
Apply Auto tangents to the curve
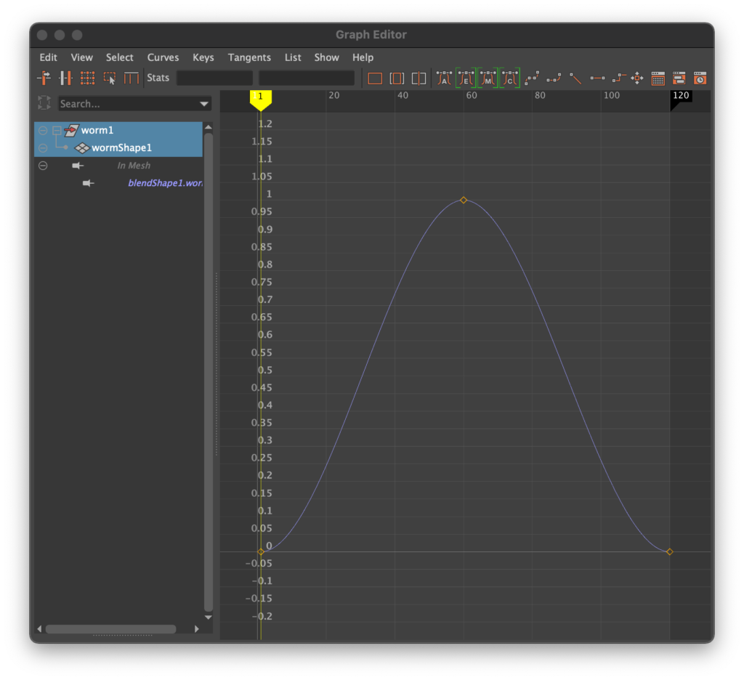pyautogui.click(x=444, y=78)
